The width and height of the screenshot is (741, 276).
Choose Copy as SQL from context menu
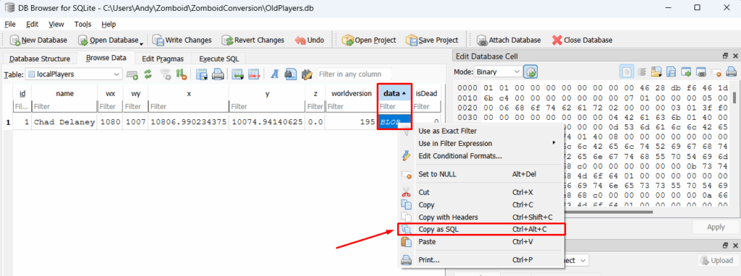pos(481,229)
